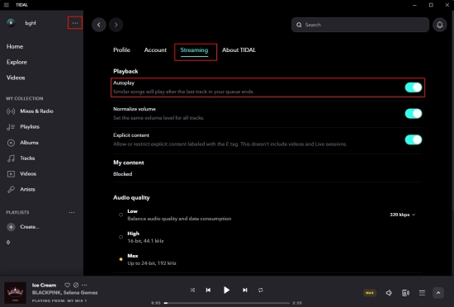Open Videos in My Collection

21,174
